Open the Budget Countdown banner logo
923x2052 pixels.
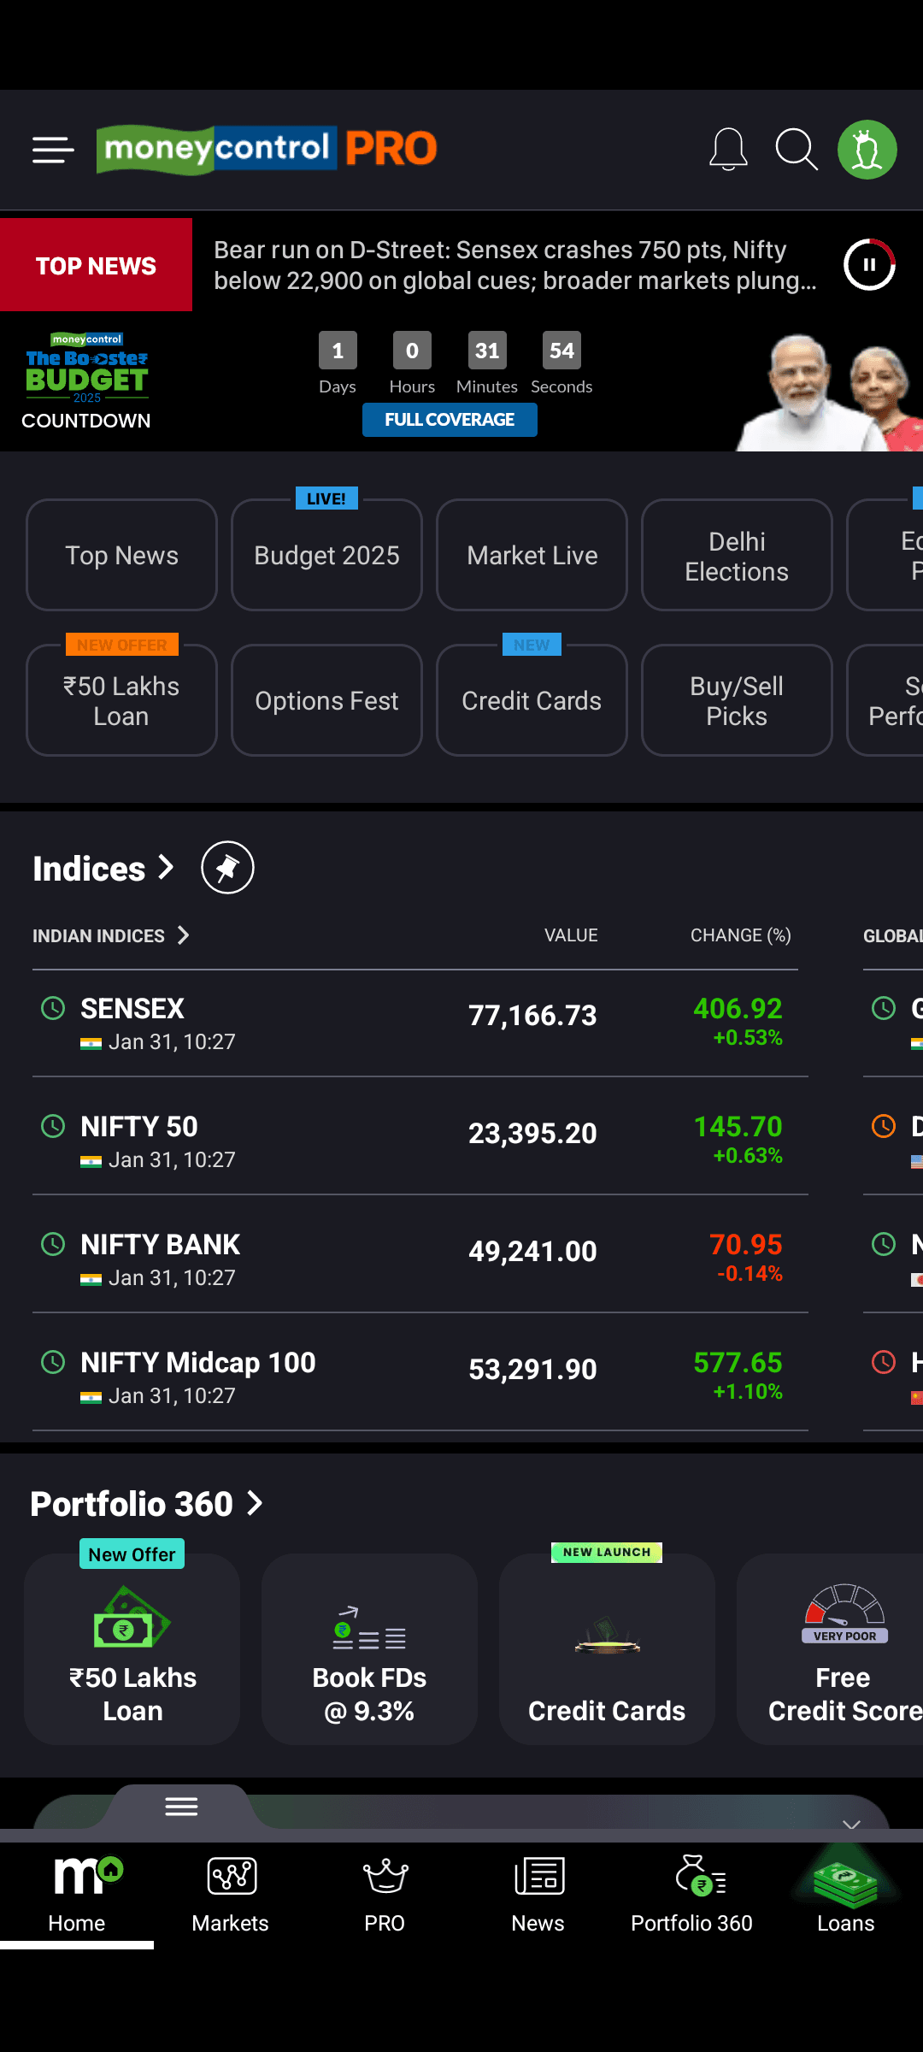86,381
